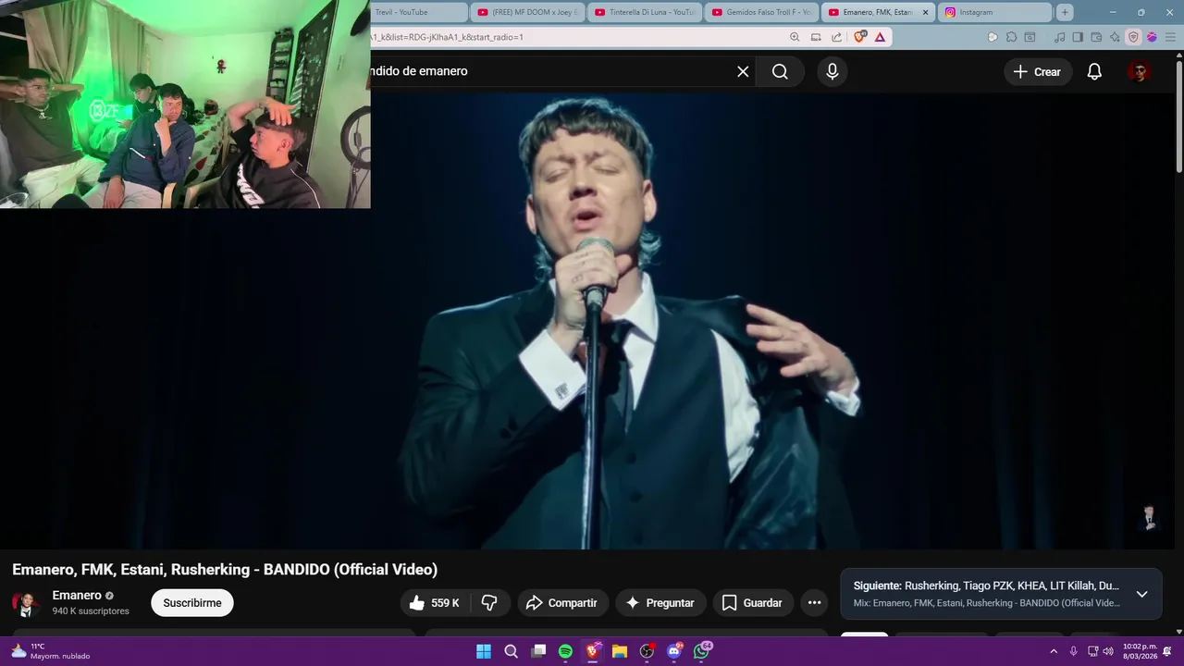This screenshot has height=666, width=1184.
Task: Click the 940 K suscriptores text
Action: pos(91,611)
